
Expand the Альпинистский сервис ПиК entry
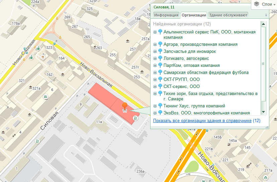[x=155, y=32]
